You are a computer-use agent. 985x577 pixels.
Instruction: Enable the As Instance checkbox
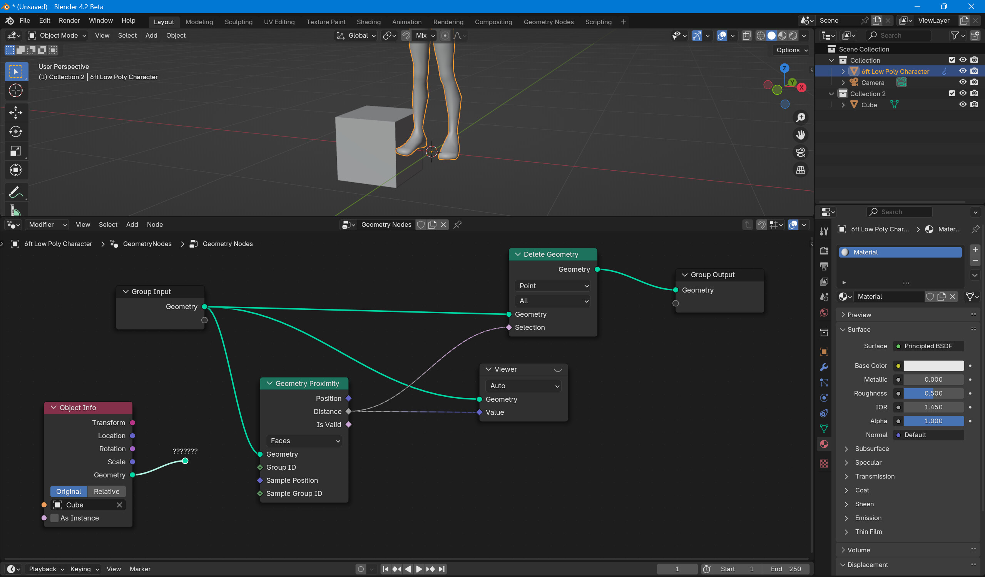55,518
